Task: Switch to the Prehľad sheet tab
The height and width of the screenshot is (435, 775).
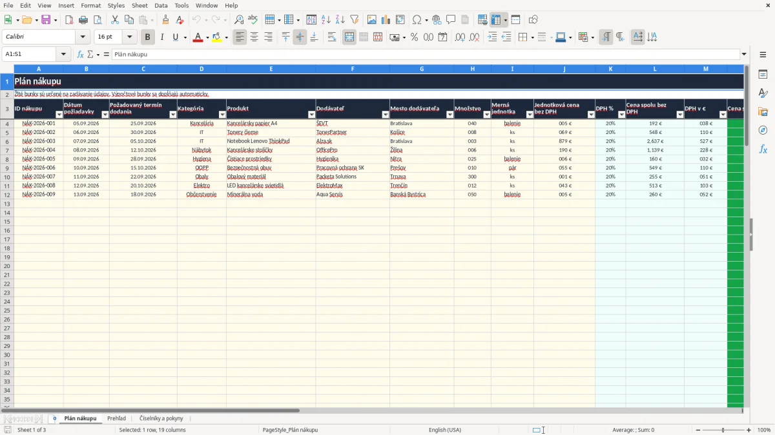Action: [x=116, y=419]
